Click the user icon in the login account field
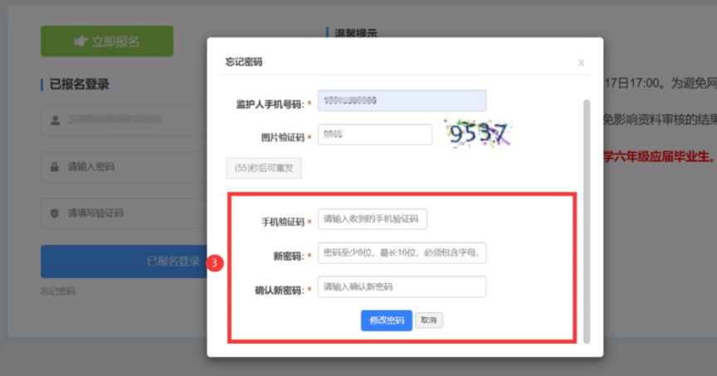 pyautogui.click(x=56, y=120)
